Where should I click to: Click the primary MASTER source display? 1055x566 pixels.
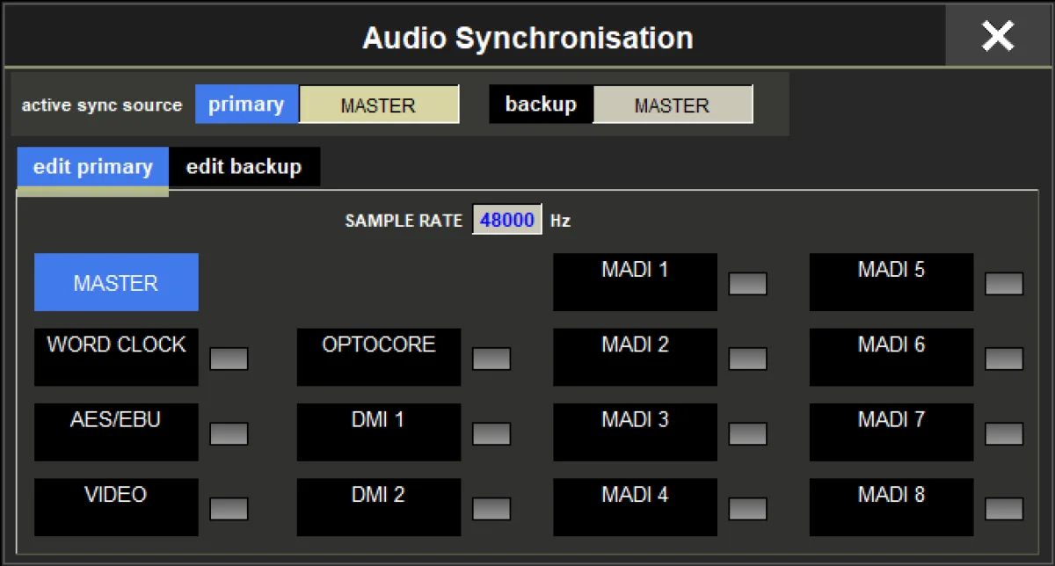[379, 105]
